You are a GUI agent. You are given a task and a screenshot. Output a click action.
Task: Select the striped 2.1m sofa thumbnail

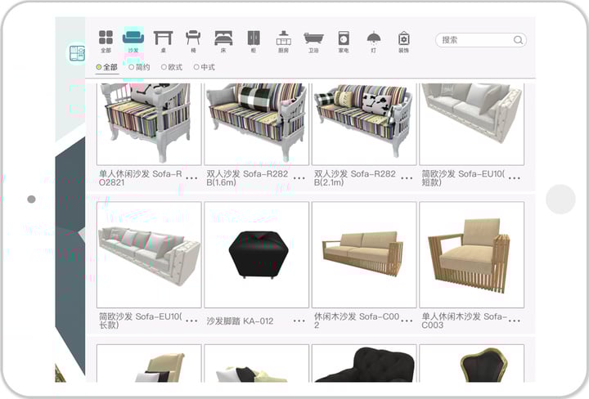pyautogui.click(x=364, y=123)
